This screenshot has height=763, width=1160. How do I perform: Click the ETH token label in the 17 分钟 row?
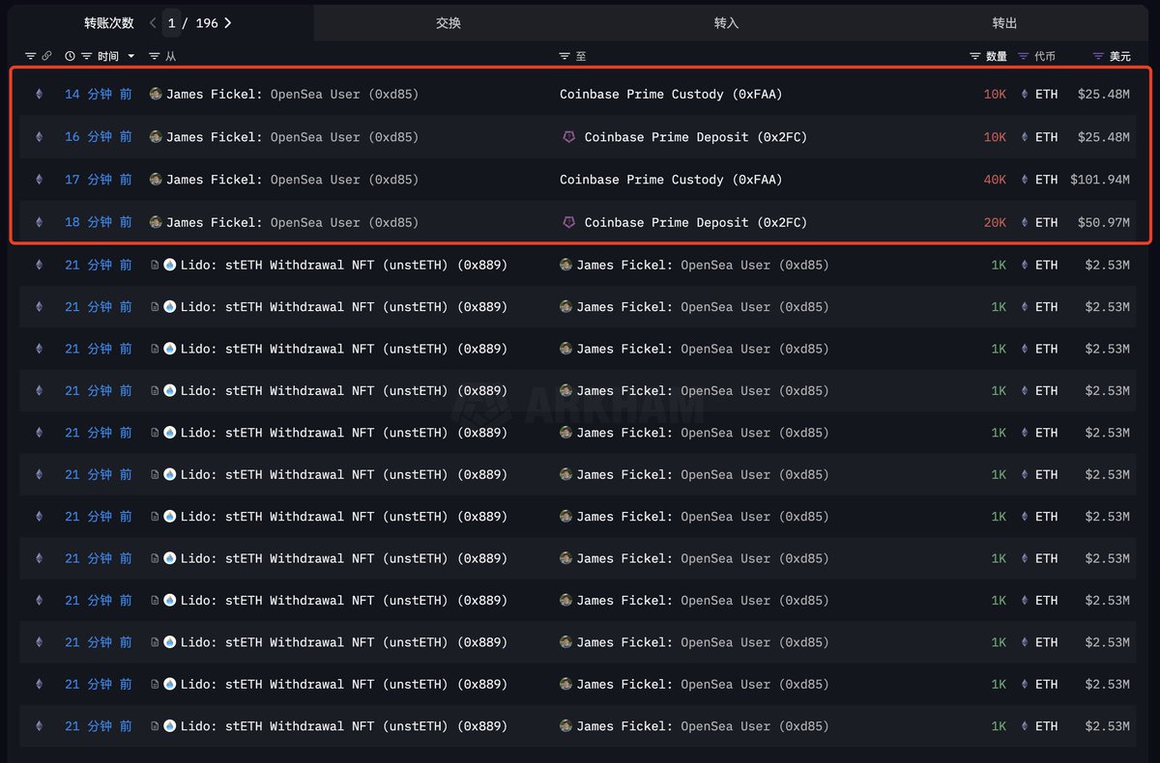(x=1047, y=180)
